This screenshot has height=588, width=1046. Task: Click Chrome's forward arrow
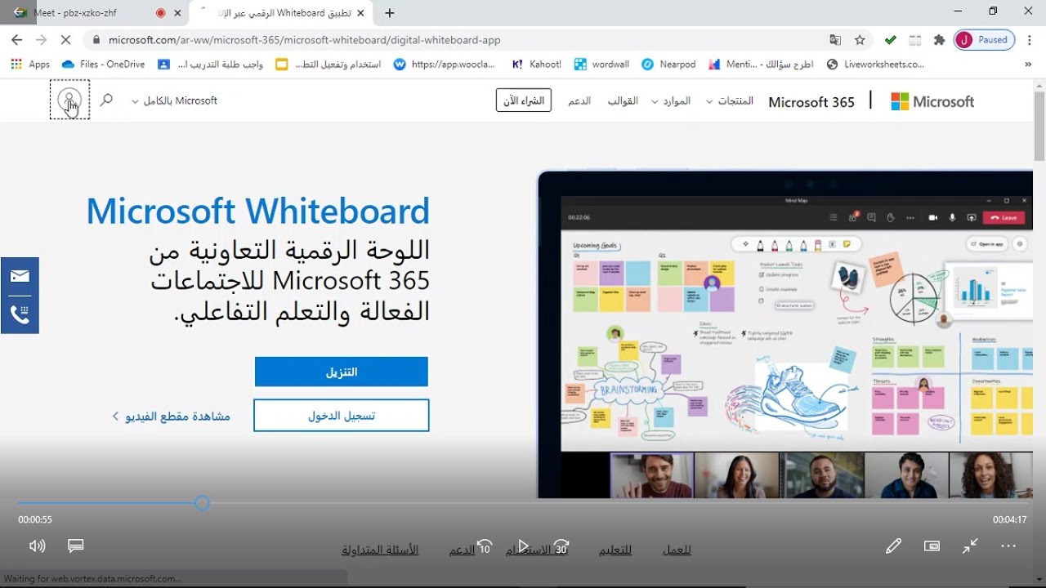[42, 39]
